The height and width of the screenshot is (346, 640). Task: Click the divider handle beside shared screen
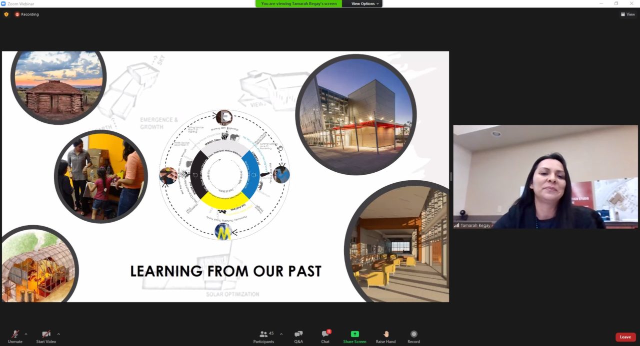pyautogui.click(x=451, y=177)
